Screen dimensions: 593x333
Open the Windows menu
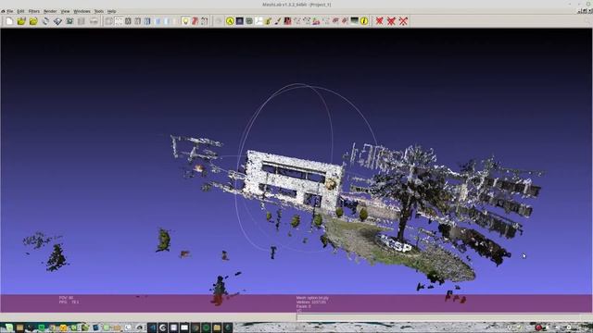[x=82, y=11]
